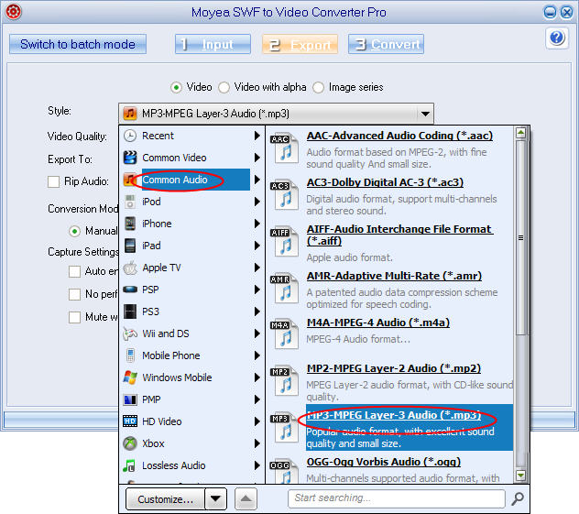Click the Common Video clapperboard icon
This screenshot has width=579, height=514.
[x=130, y=158]
